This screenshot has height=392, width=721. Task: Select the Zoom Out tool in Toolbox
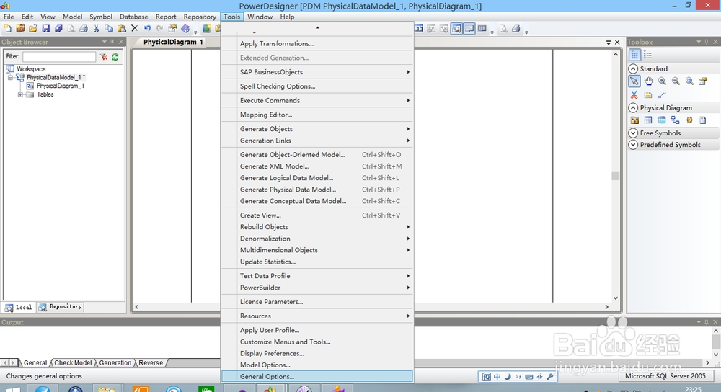point(676,81)
